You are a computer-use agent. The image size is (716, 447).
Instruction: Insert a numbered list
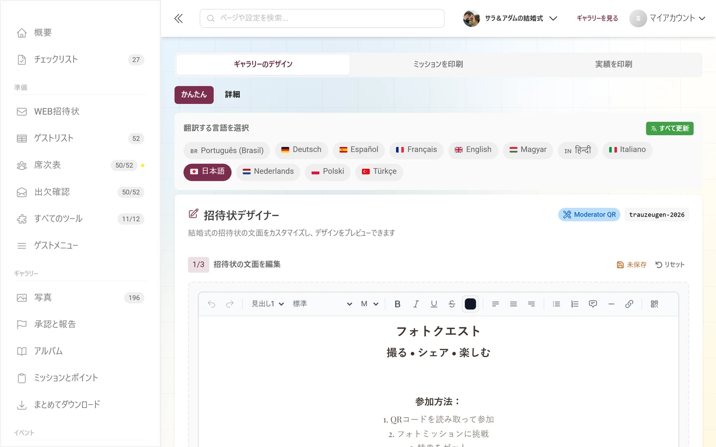tap(575, 304)
